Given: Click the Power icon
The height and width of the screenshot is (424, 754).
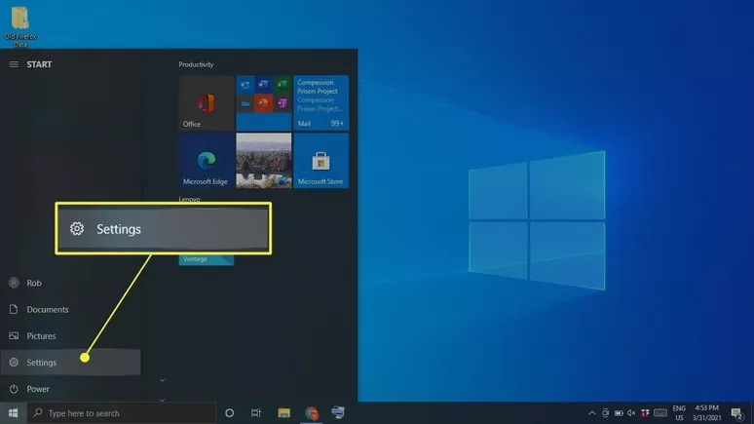Looking at the screenshot, I should pos(14,389).
